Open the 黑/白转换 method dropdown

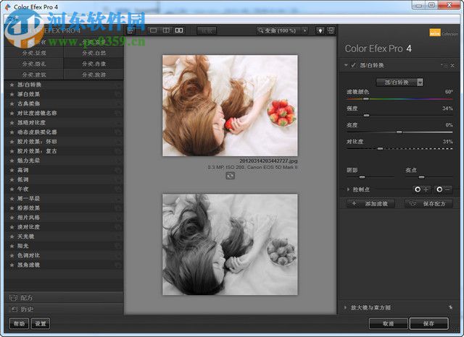click(399, 82)
